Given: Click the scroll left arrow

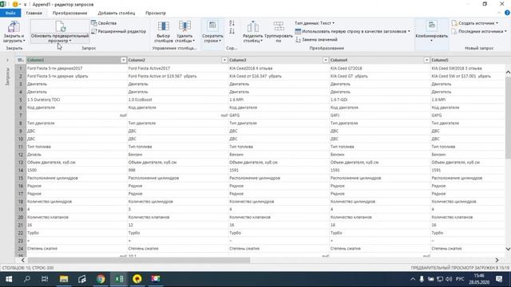Looking at the screenshot, I should 23,260.
